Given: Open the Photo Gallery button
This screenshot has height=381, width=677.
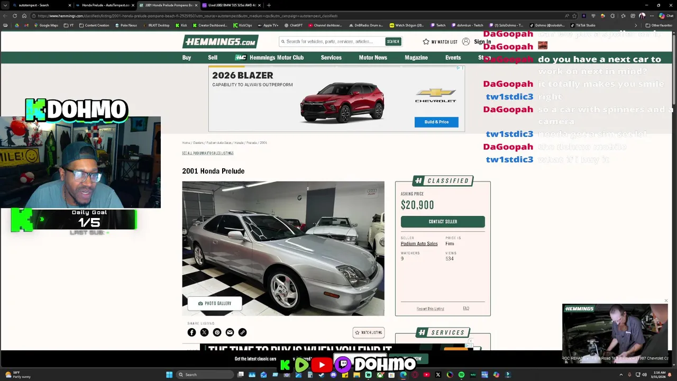Looking at the screenshot, I should pyautogui.click(x=215, y=304).
